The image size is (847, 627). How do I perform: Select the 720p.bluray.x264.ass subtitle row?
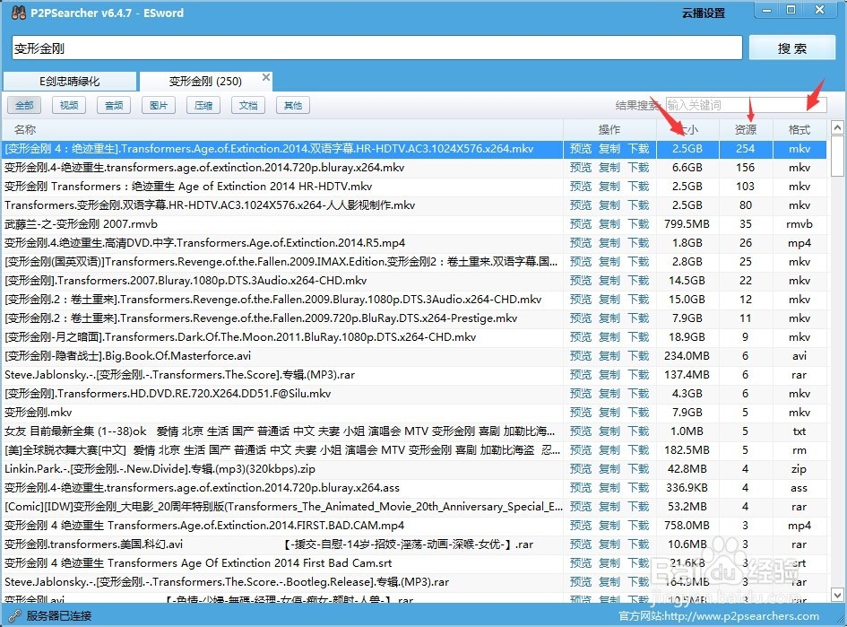click(x=414, y=488)
